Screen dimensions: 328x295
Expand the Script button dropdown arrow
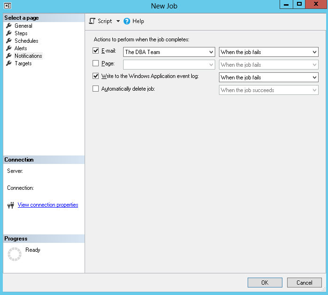(118, 21)
